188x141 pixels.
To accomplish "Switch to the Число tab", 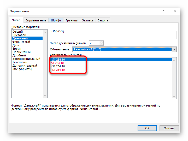I will tap(16, 20).
